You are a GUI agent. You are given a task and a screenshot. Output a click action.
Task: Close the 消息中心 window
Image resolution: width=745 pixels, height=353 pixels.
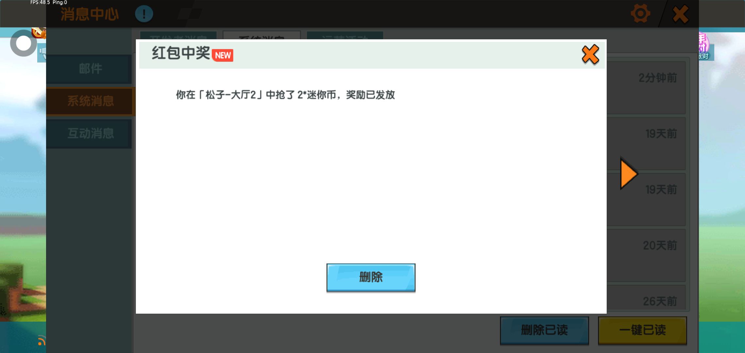pos(681,14)
